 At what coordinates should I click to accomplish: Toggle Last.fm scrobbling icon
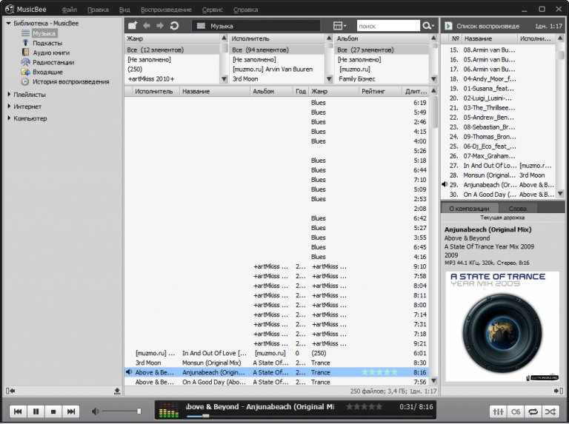click(x=516, y=411)
